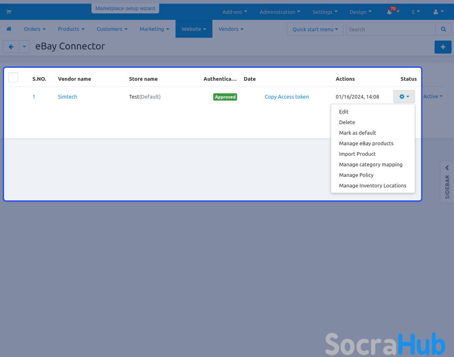Go to the home icon
Image resolution: width=454 pixels, height=357 pixels.
9,29
